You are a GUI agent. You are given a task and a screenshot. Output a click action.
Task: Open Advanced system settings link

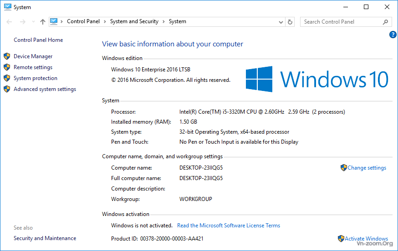pos(45,89)
